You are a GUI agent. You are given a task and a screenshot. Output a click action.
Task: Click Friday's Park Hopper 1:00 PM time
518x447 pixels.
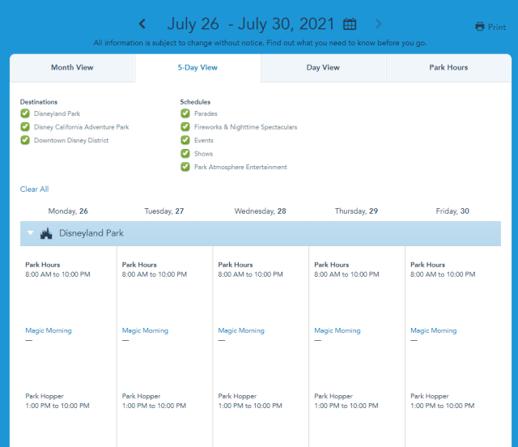pos(443,406)
